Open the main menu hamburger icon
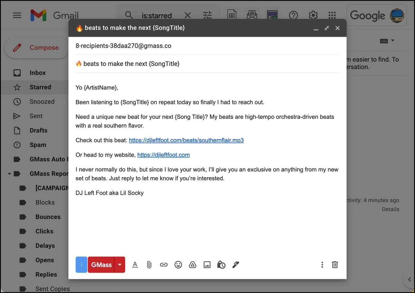 pos(17,15)
